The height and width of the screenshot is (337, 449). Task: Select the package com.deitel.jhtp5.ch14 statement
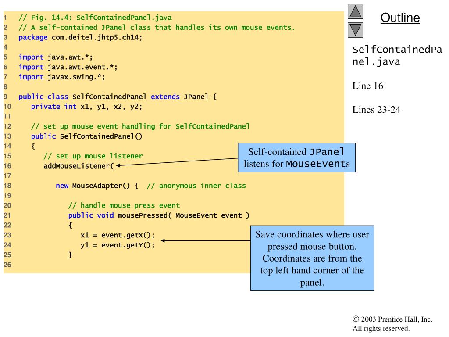[x=80, y=38]
